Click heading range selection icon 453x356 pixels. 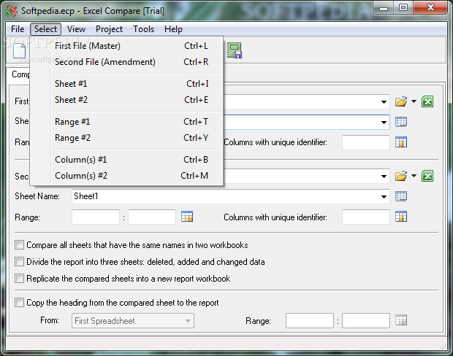tap(401, 320)
